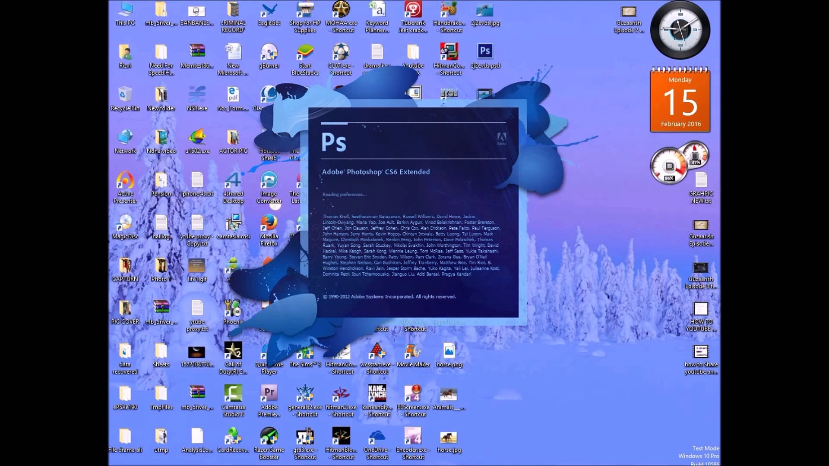Click the Photoshop CS6 splash screen logo
The image size is (829, 466).
click(334, 142)
